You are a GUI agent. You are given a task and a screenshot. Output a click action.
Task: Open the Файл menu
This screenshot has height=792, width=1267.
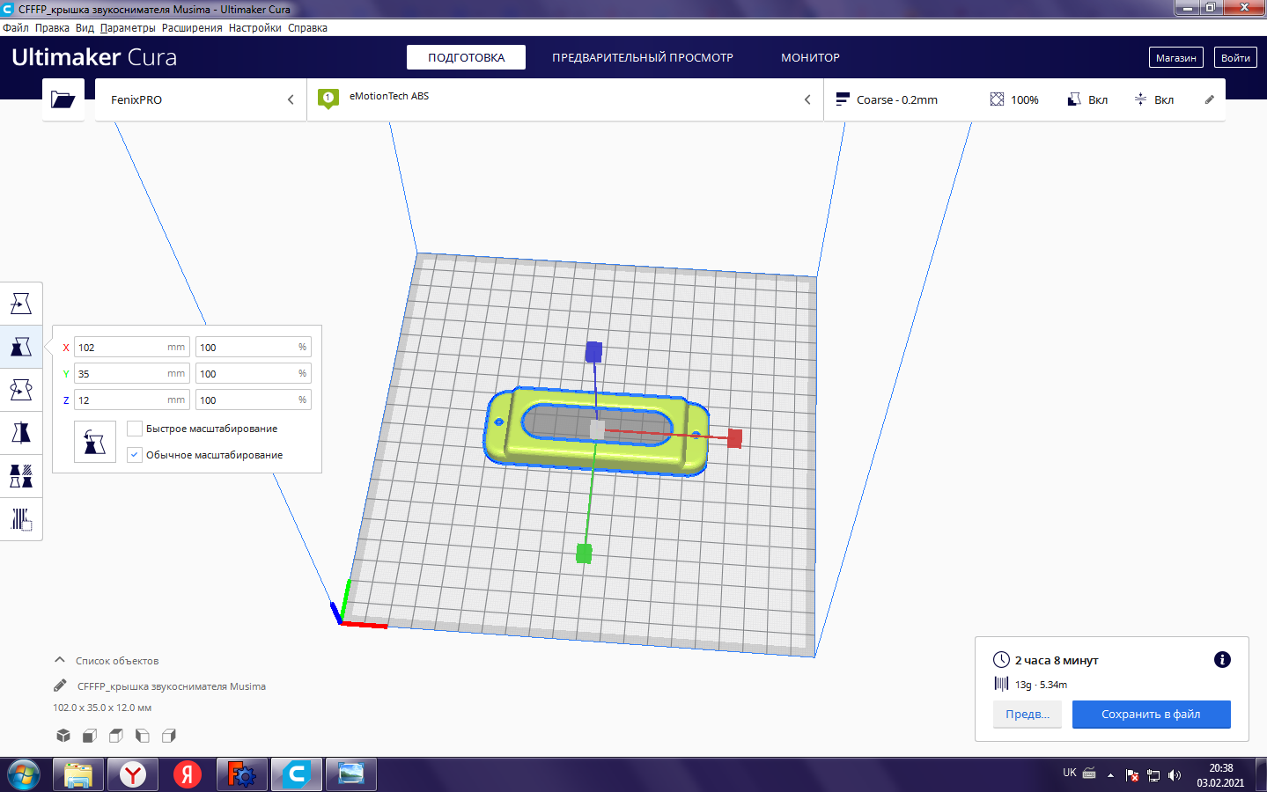[x=16, y=28]
